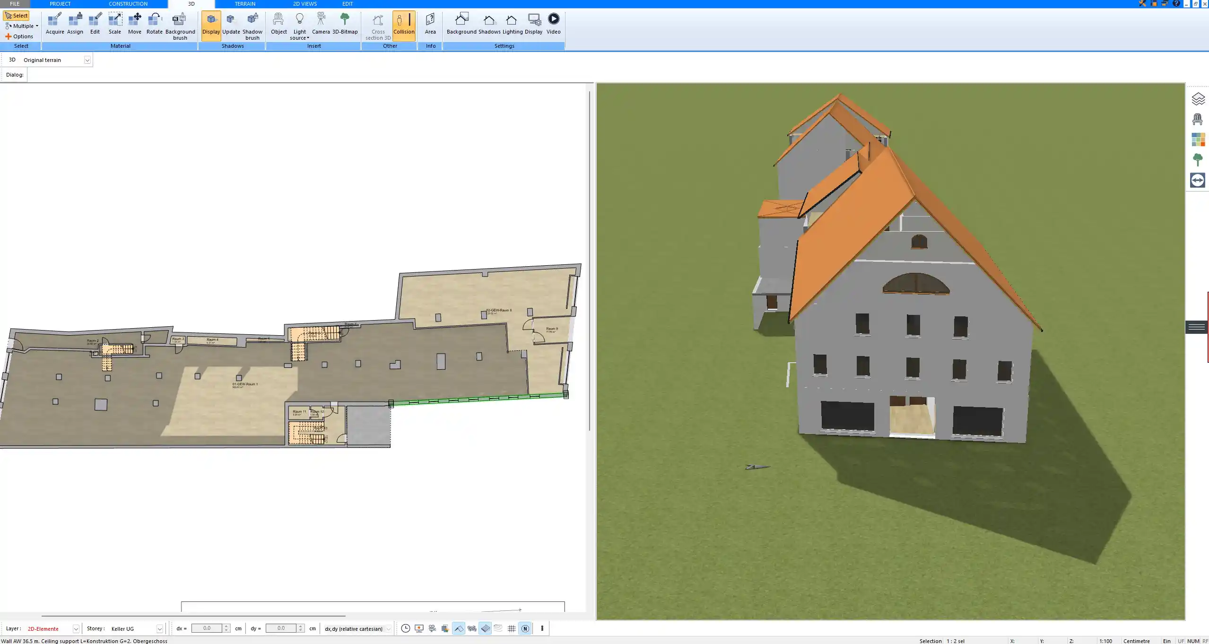Viewport: 1209px width, 644px height.
Task: Open the Area info tool
Action: 430,24
